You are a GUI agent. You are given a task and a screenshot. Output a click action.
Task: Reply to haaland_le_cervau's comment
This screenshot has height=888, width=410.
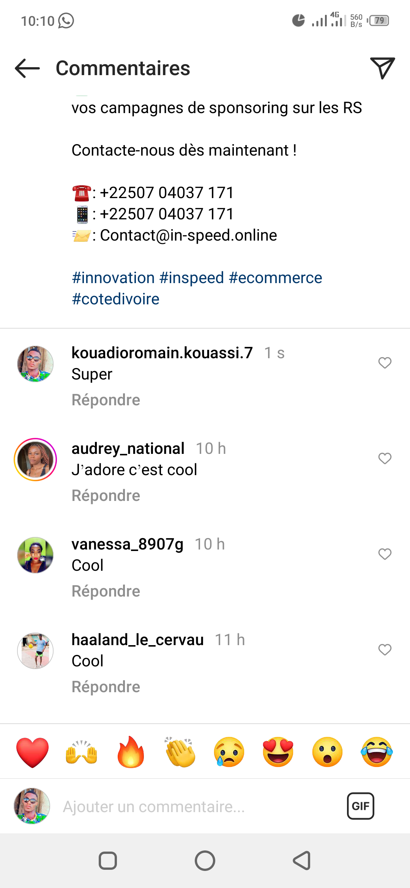[x=106, y=687]
